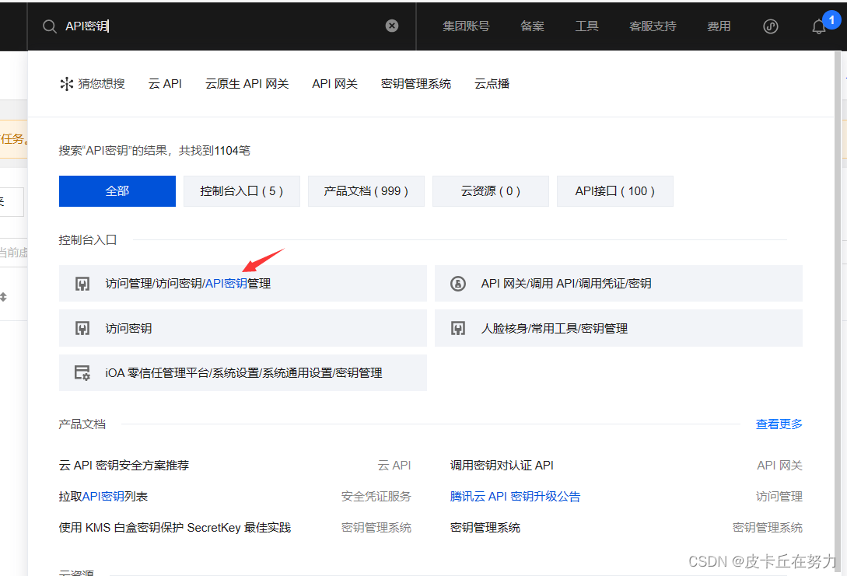847x576 pixels.
Task: Switch to 云资源 ( 0 ) tab
Action: click(x=491, y=191)
